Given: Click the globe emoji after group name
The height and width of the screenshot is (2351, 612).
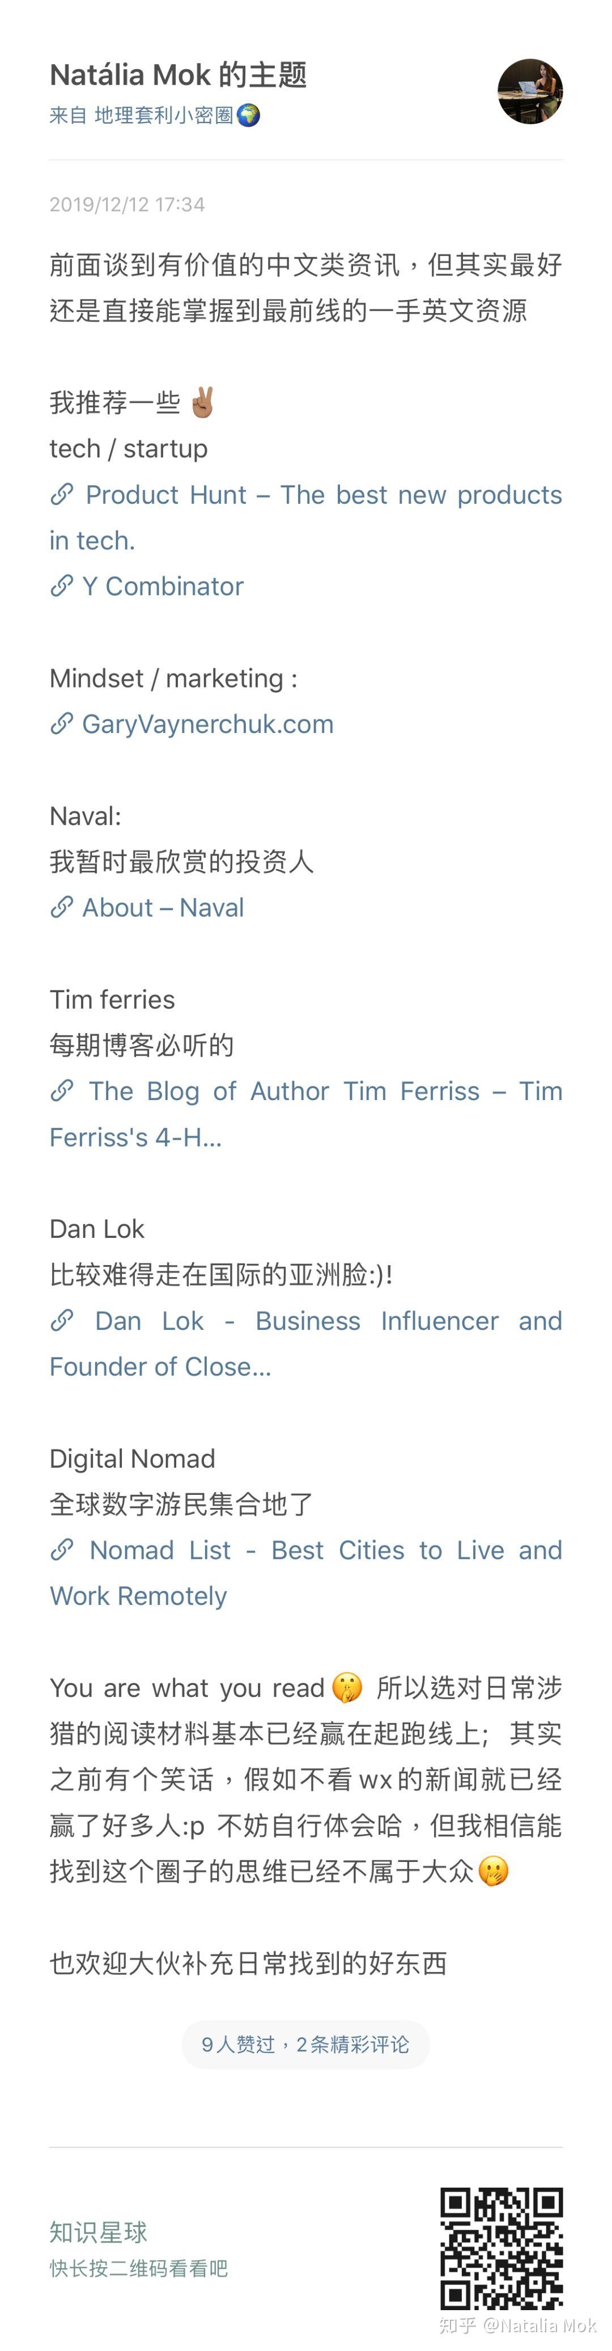Looking at the screenshot, I should click(x=248, y=115).
